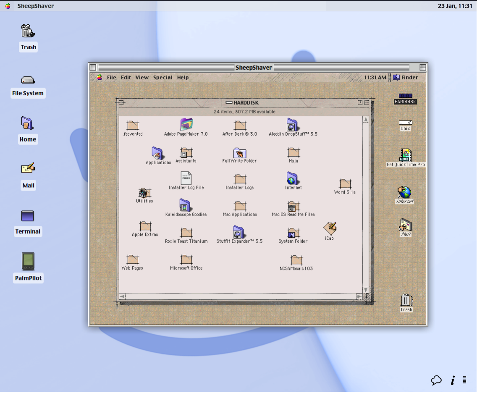Open the NCSAMosaic103 folder

[x=296, y=260]
